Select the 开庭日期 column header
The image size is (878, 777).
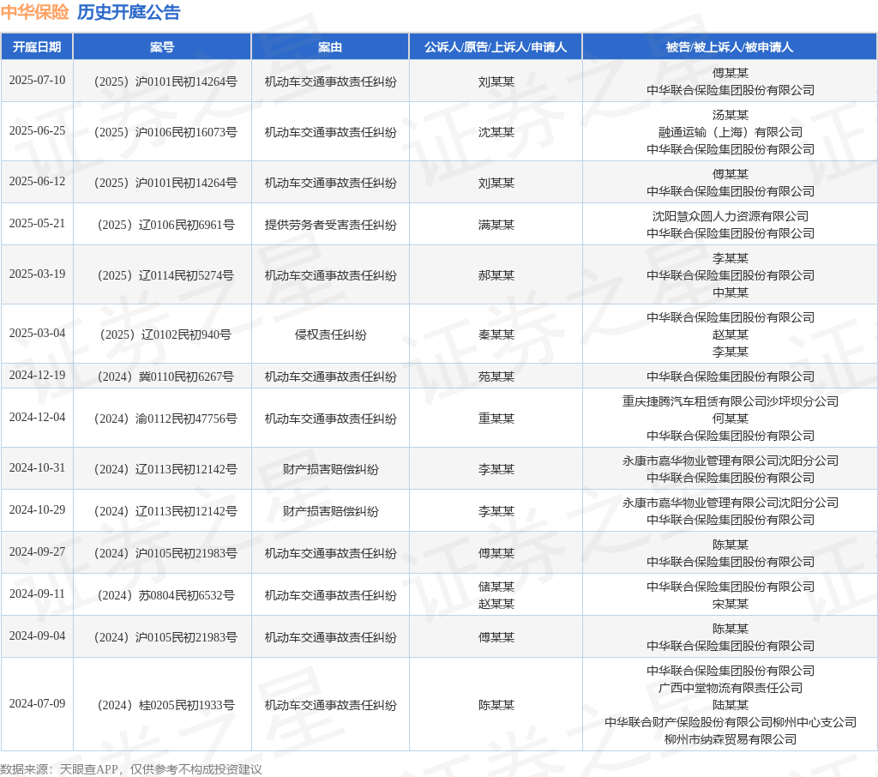[37, 47]
